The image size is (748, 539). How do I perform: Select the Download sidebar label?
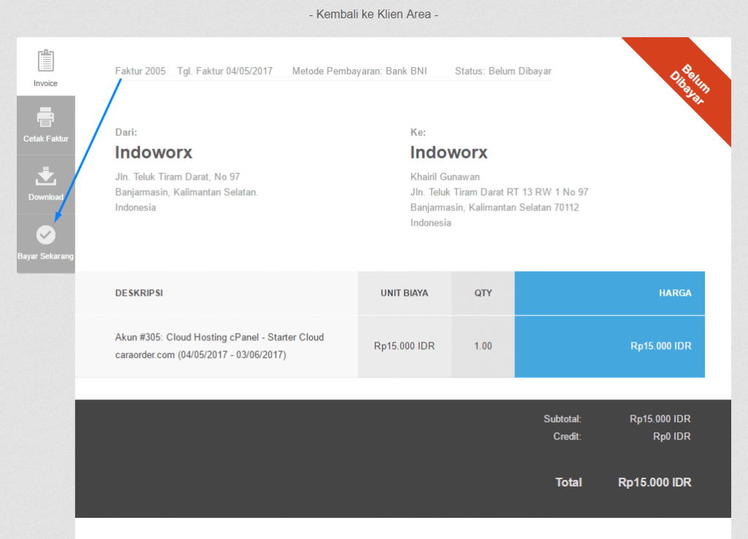[x=46, y=197]
